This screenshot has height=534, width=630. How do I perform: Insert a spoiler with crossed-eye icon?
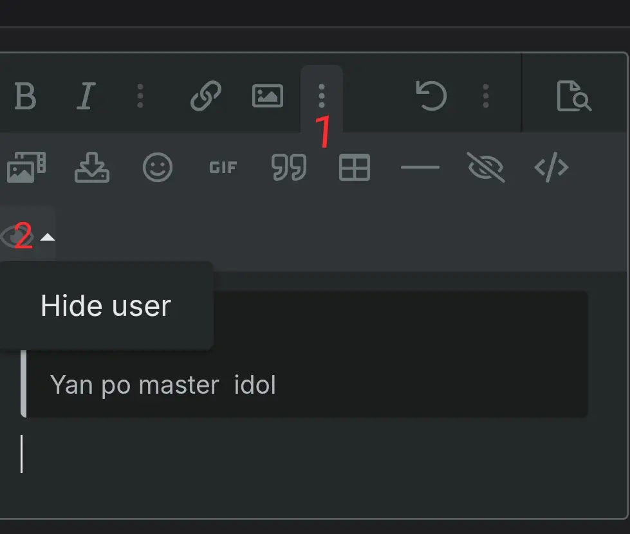pyautogui.click(x=486, y=167)
